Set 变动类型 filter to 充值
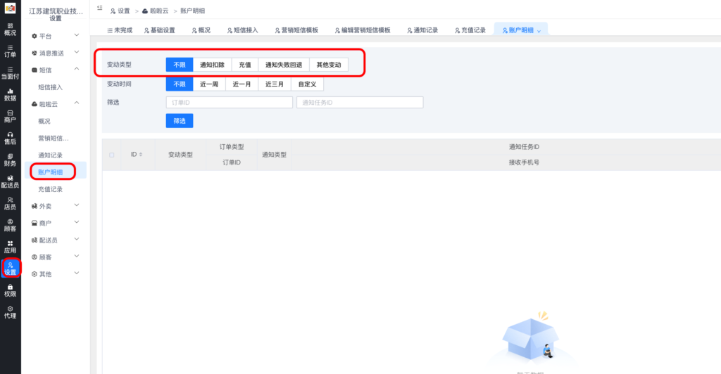 click(245, 65)
